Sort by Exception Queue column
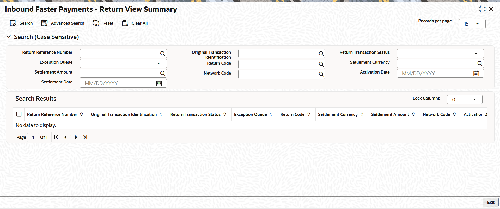 [271, 114]
